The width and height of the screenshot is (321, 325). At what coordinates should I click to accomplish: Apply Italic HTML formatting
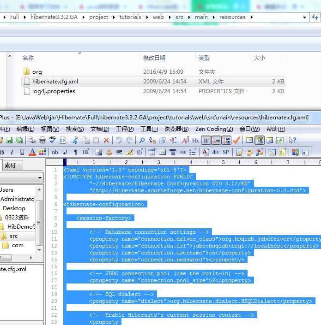coord(12,152)
